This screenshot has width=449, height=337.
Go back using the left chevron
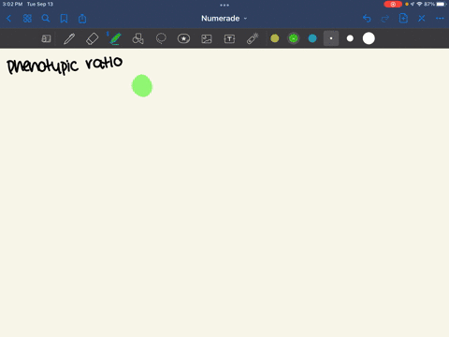(x=8, y=19)
